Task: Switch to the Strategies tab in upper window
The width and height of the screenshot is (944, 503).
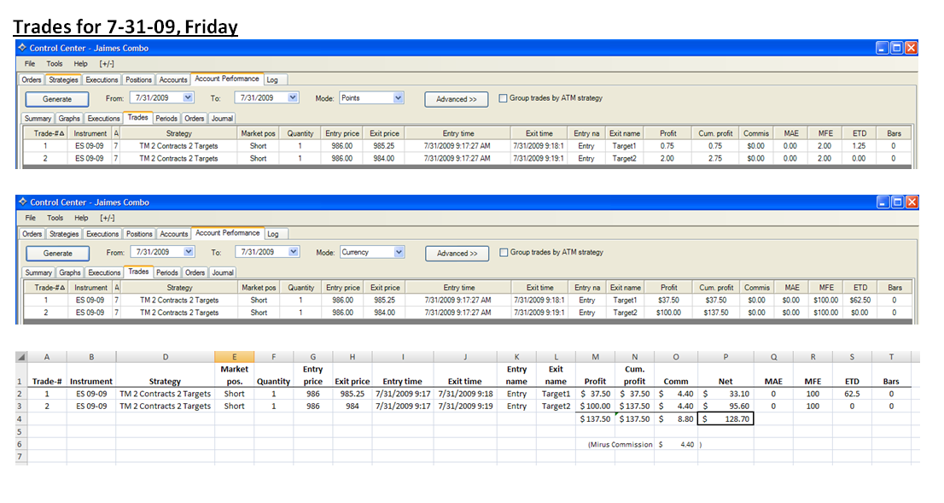Action: click(x=63, y=79)
